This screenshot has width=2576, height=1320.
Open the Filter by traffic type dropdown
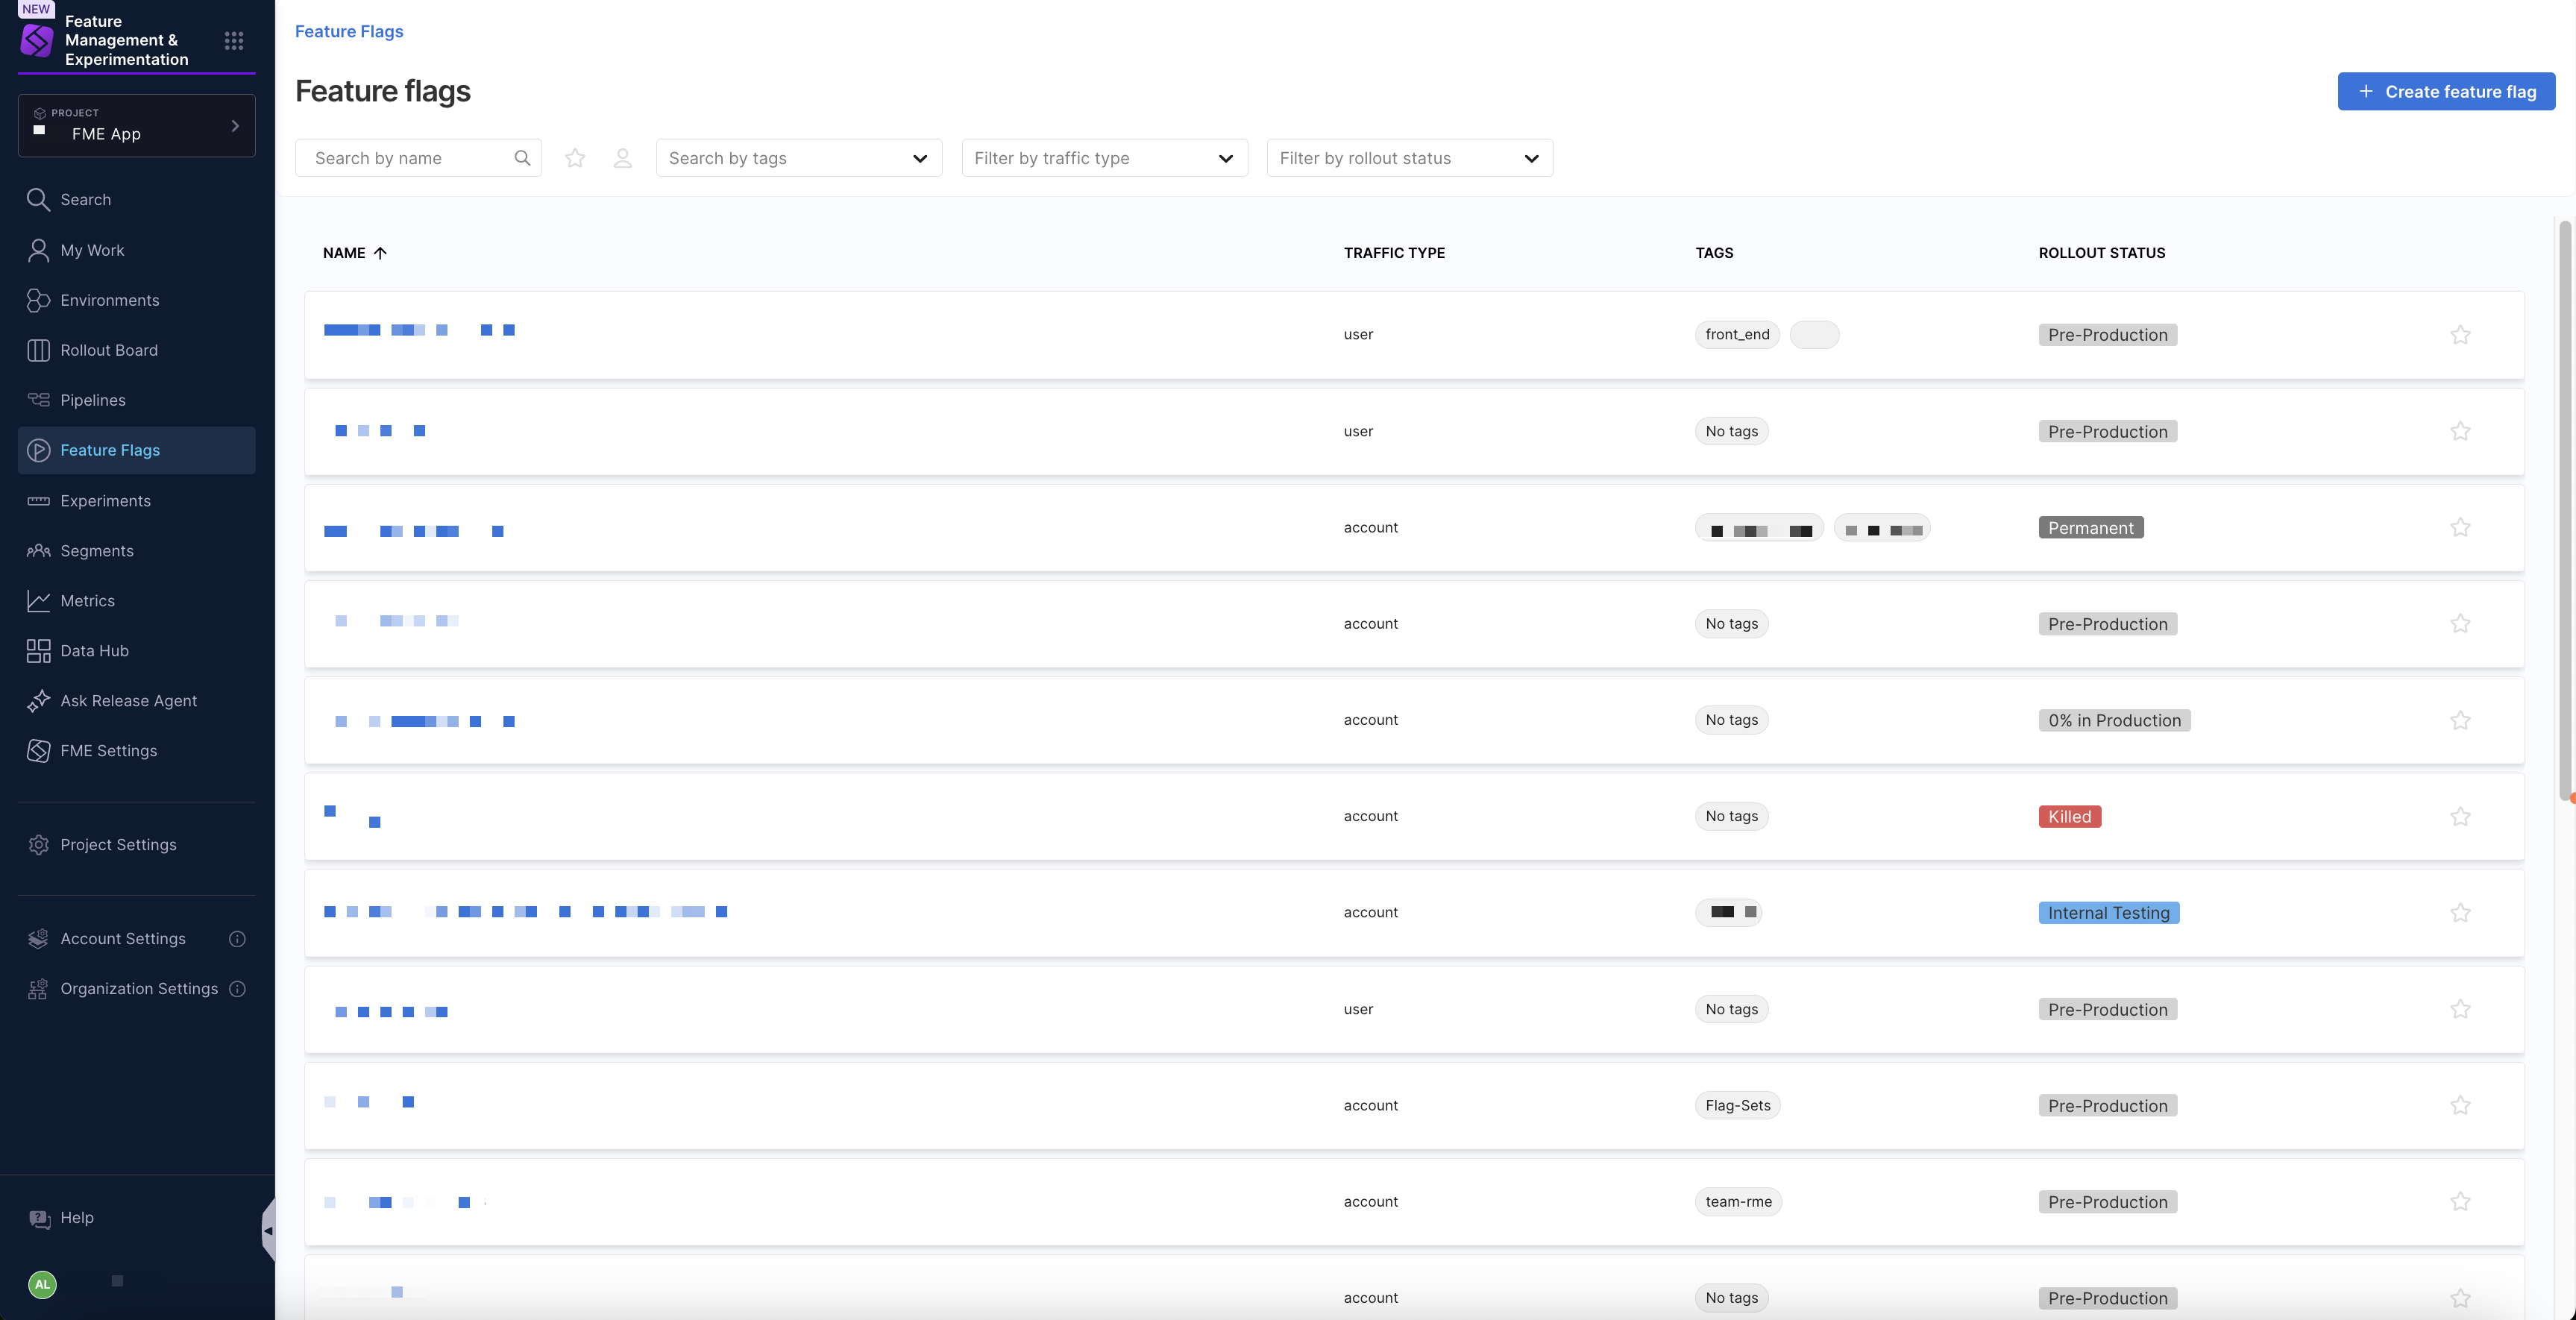pos(1104,158)
